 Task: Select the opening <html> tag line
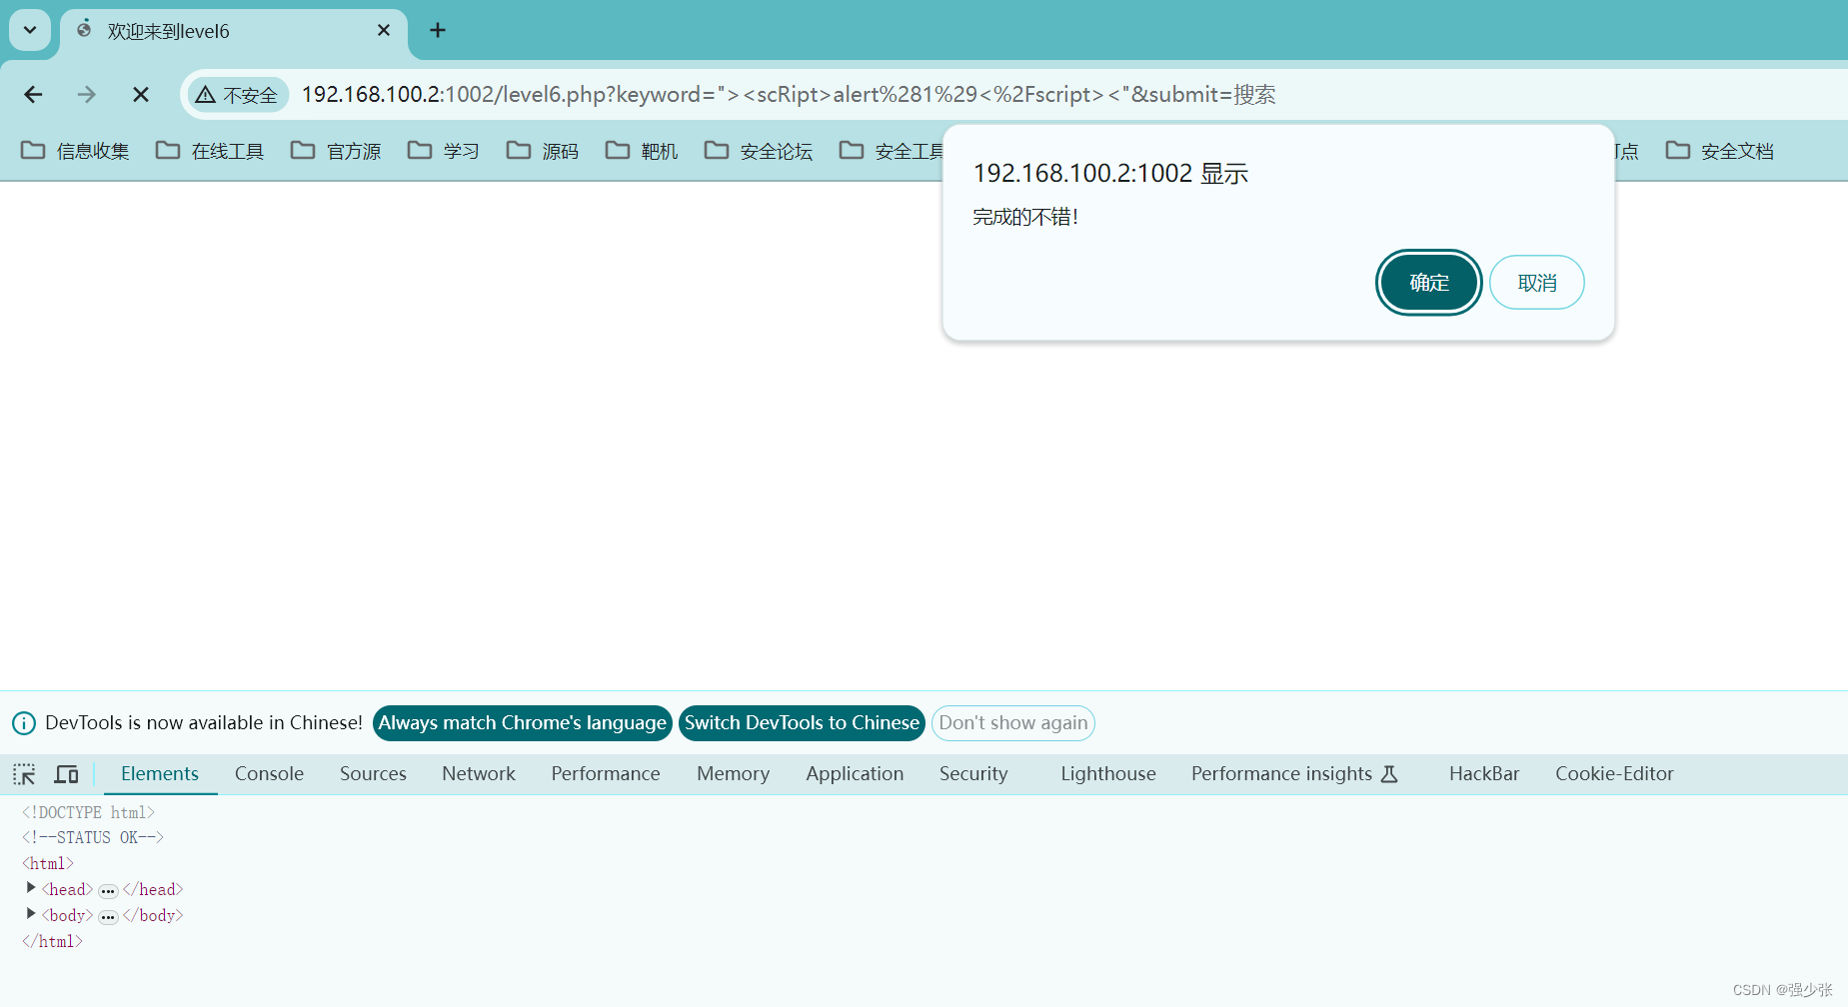pyautogui.click(x=47, y=863)
